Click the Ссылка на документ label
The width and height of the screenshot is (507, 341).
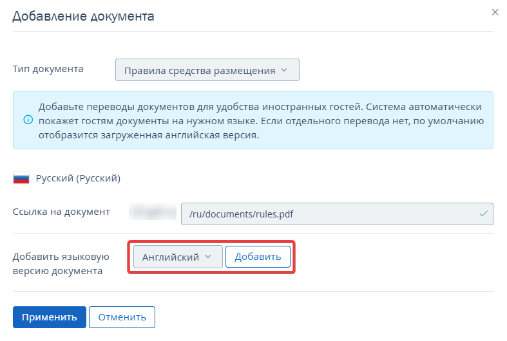tap(61, 212)
